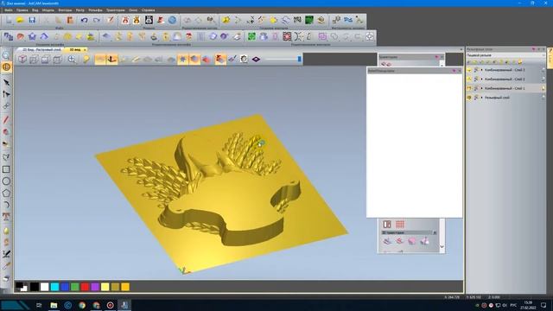Viewport: 553px width, 311px height.
Task: Pick the cyan color swatch
Action: coord(54,287)
